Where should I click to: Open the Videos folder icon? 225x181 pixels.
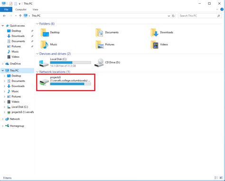pyautogui.click(x=154, y=45)
